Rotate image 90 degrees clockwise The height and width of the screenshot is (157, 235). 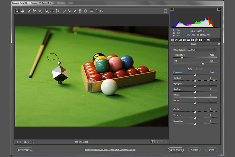tap(102, 11)
